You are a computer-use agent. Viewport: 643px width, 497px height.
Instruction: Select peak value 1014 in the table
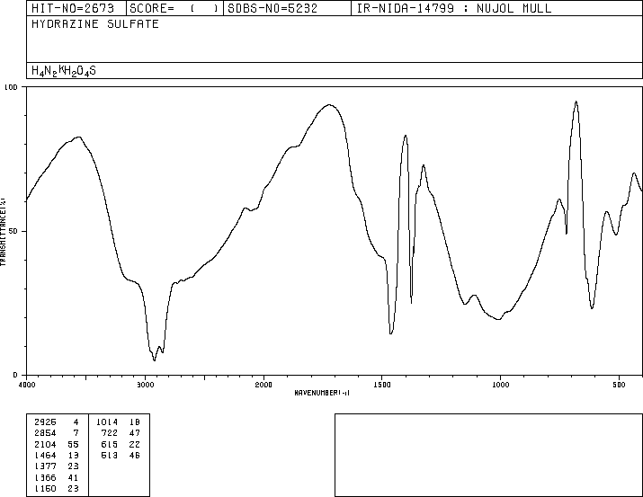coord(107,422)
